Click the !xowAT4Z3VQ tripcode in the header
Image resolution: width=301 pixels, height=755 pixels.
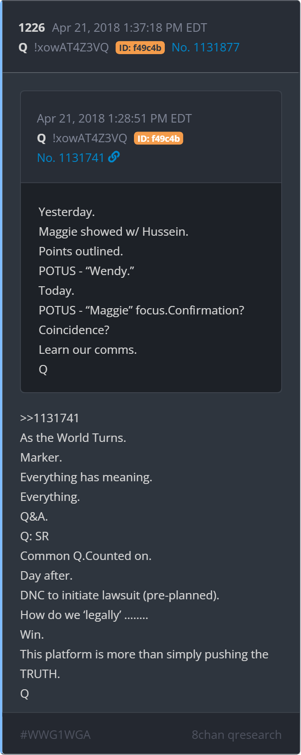pyautogui.click(x=71, y=47)
